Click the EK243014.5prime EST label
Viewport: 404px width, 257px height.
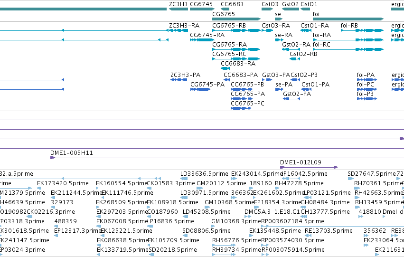click(257, 174)
